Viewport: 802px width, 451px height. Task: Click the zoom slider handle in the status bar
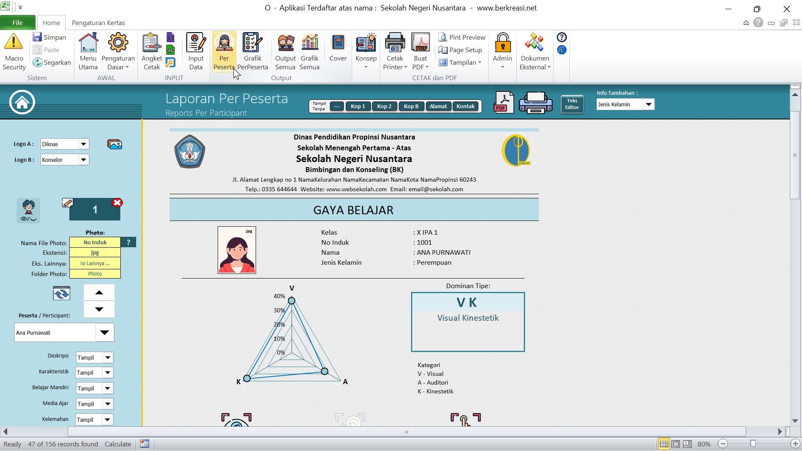[x=753, y=444]
